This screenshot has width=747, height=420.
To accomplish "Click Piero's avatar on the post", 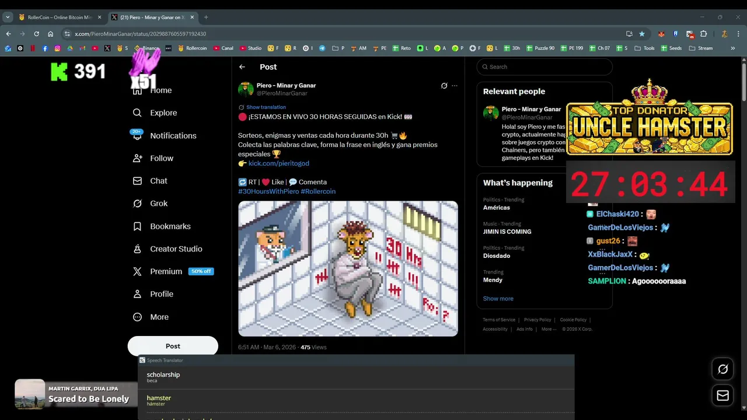I will click(x=246, y=89).
